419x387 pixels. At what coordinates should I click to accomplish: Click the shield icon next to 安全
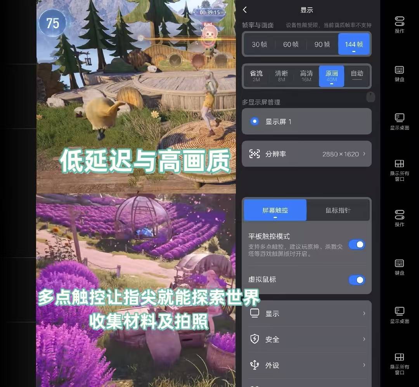(255, 339)
